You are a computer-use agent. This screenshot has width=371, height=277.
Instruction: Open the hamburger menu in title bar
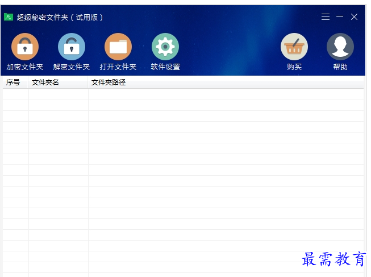326,17
